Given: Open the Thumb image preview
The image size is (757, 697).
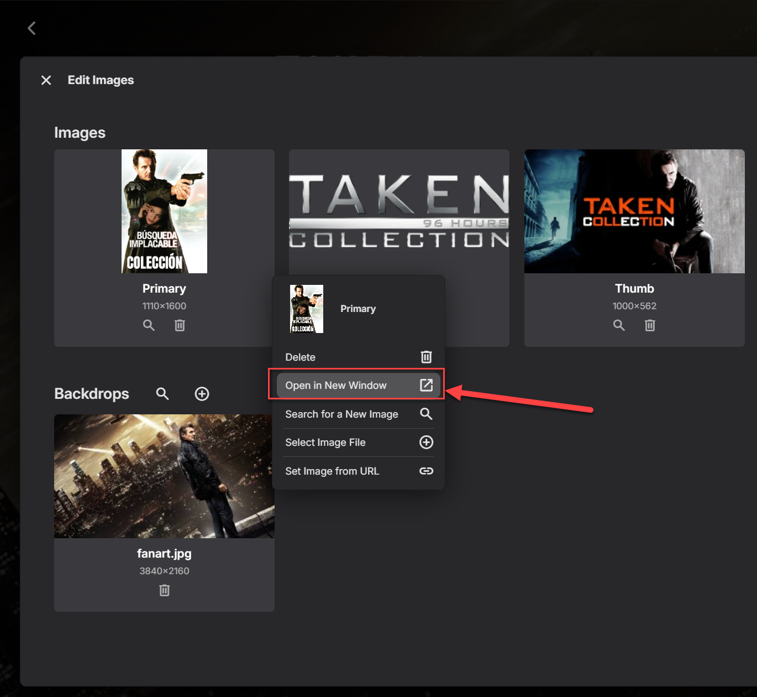Looking at the screenshot, I should pos(634,211).
